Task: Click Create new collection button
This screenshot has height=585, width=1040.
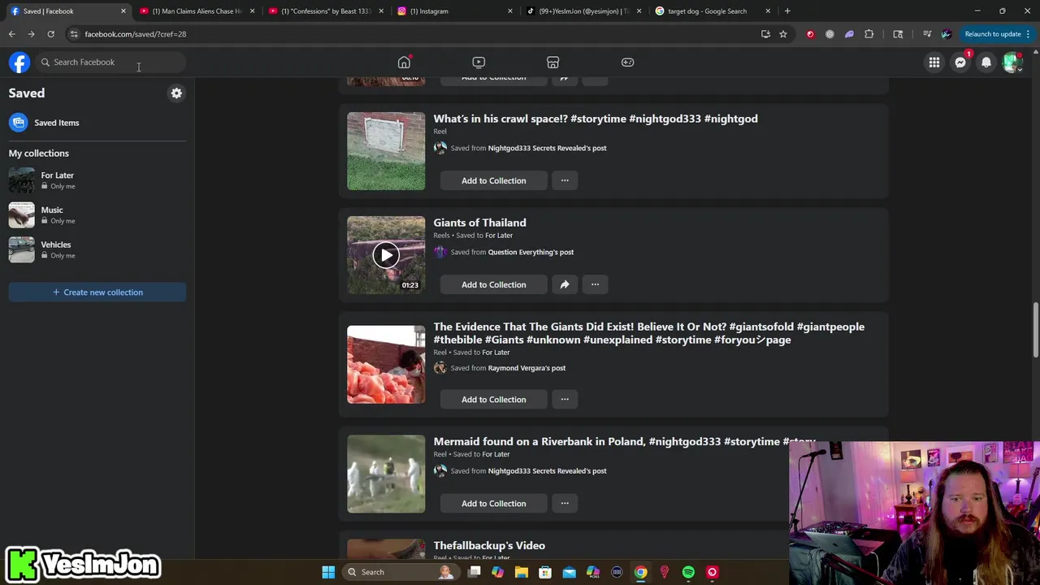Action: coord(97,292)
